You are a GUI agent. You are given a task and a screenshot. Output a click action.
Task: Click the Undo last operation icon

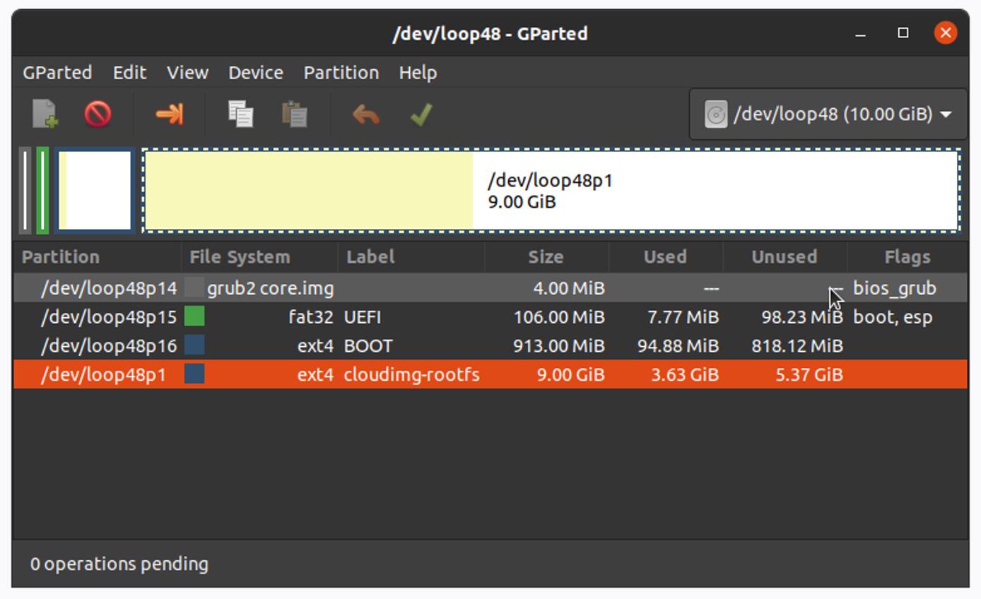366,114
